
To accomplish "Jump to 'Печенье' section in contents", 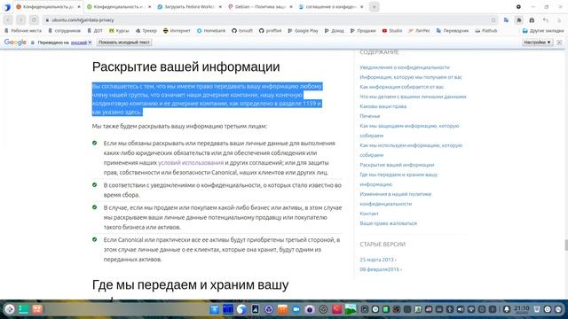I will coord(370,116).
